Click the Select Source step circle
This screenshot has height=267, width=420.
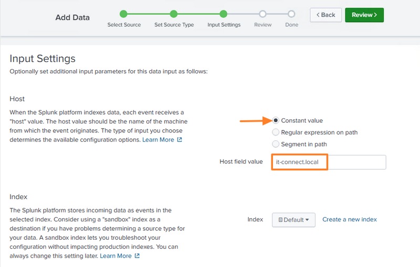[x=123, y=14]
